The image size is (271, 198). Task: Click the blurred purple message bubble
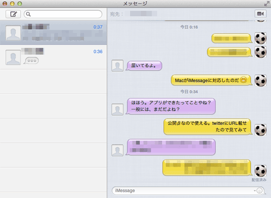(x=171, y=147)
